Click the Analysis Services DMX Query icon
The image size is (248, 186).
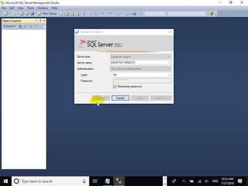click(72, 14)
